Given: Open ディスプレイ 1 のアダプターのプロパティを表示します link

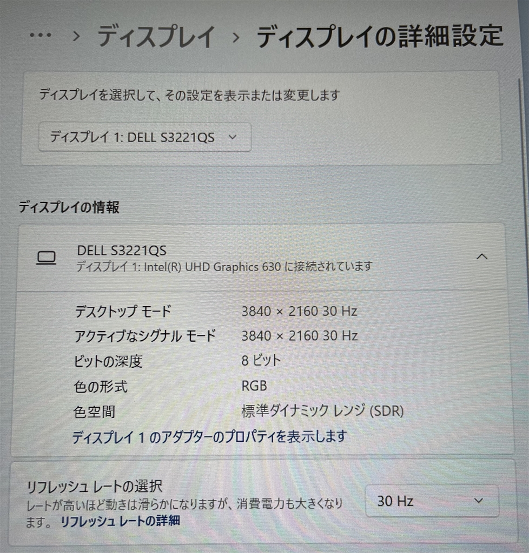Looking at the screenshot, I should pos(209,437).
